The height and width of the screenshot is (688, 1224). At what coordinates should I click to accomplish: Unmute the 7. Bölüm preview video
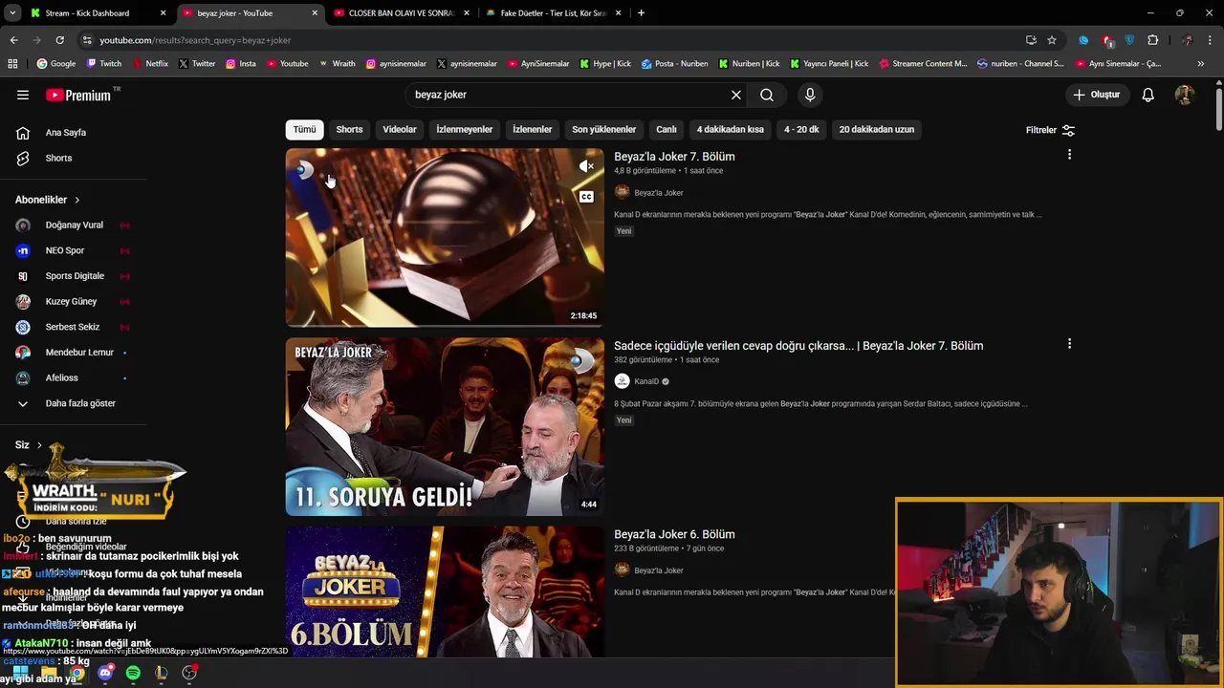(x=586, y=166)
